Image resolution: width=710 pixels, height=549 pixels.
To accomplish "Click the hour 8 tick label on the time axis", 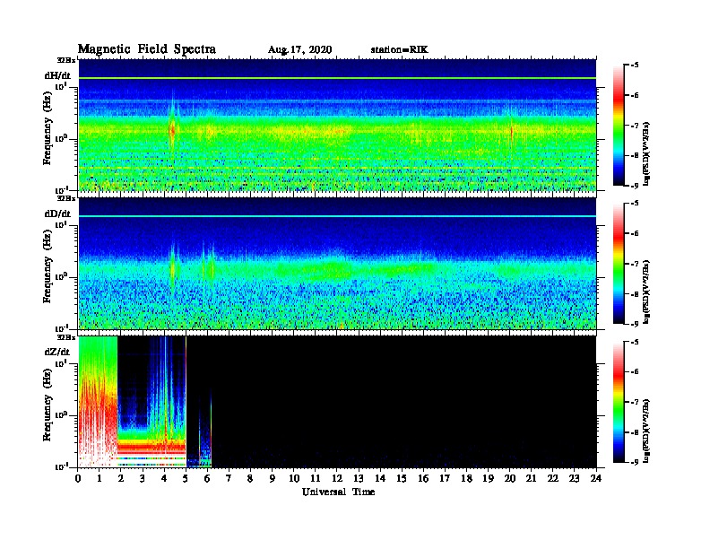I will [250, 479].
